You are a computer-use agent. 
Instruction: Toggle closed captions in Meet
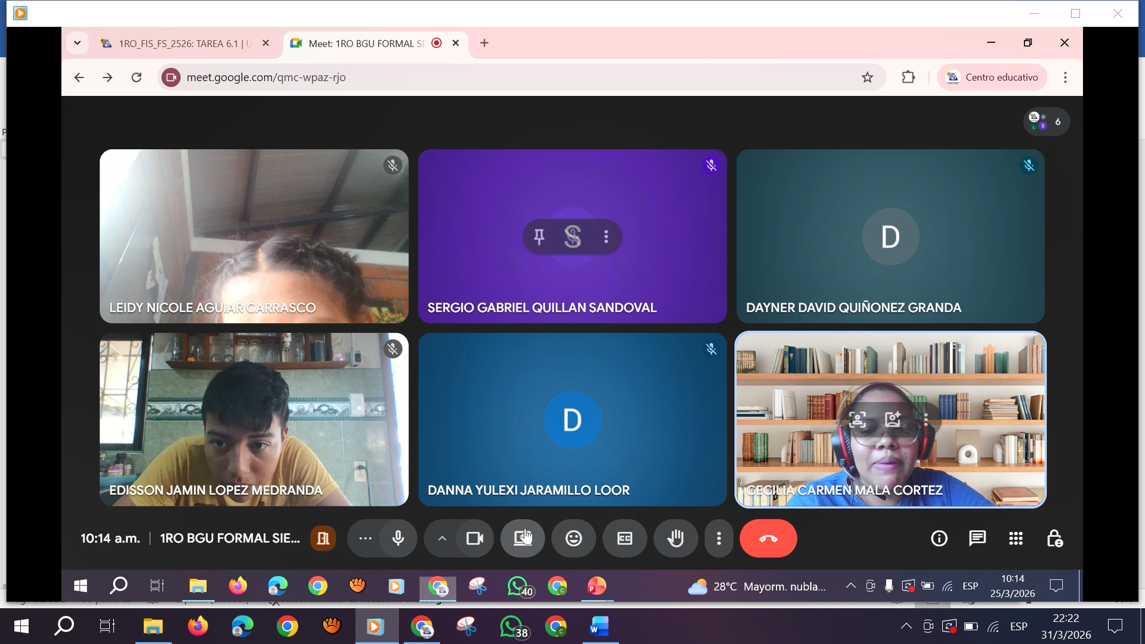point(624,538)
